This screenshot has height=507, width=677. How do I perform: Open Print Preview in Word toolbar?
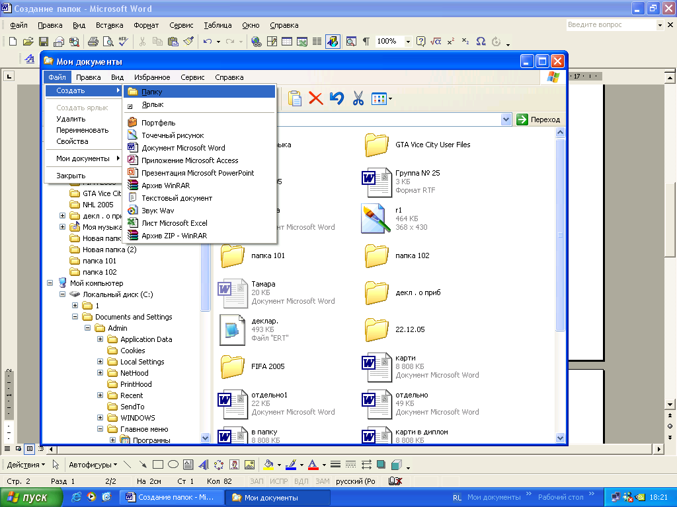[108, 42]
